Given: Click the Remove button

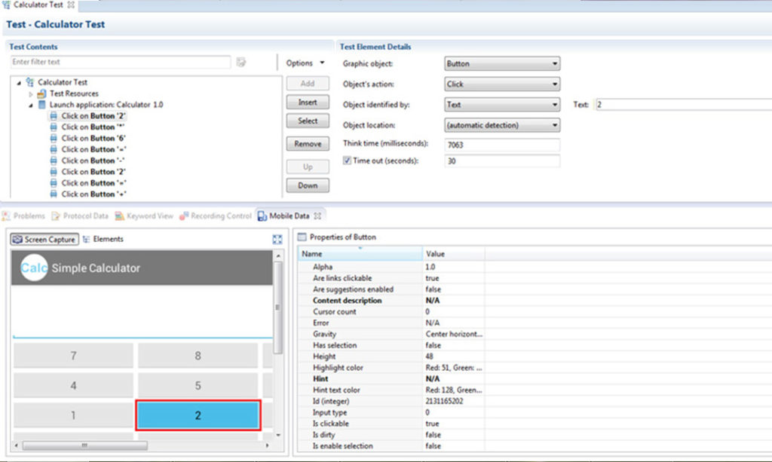Looking at the screenshot, I should 308,144.
